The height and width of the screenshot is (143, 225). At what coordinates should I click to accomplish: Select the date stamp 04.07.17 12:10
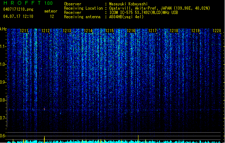tap(18, 16)
